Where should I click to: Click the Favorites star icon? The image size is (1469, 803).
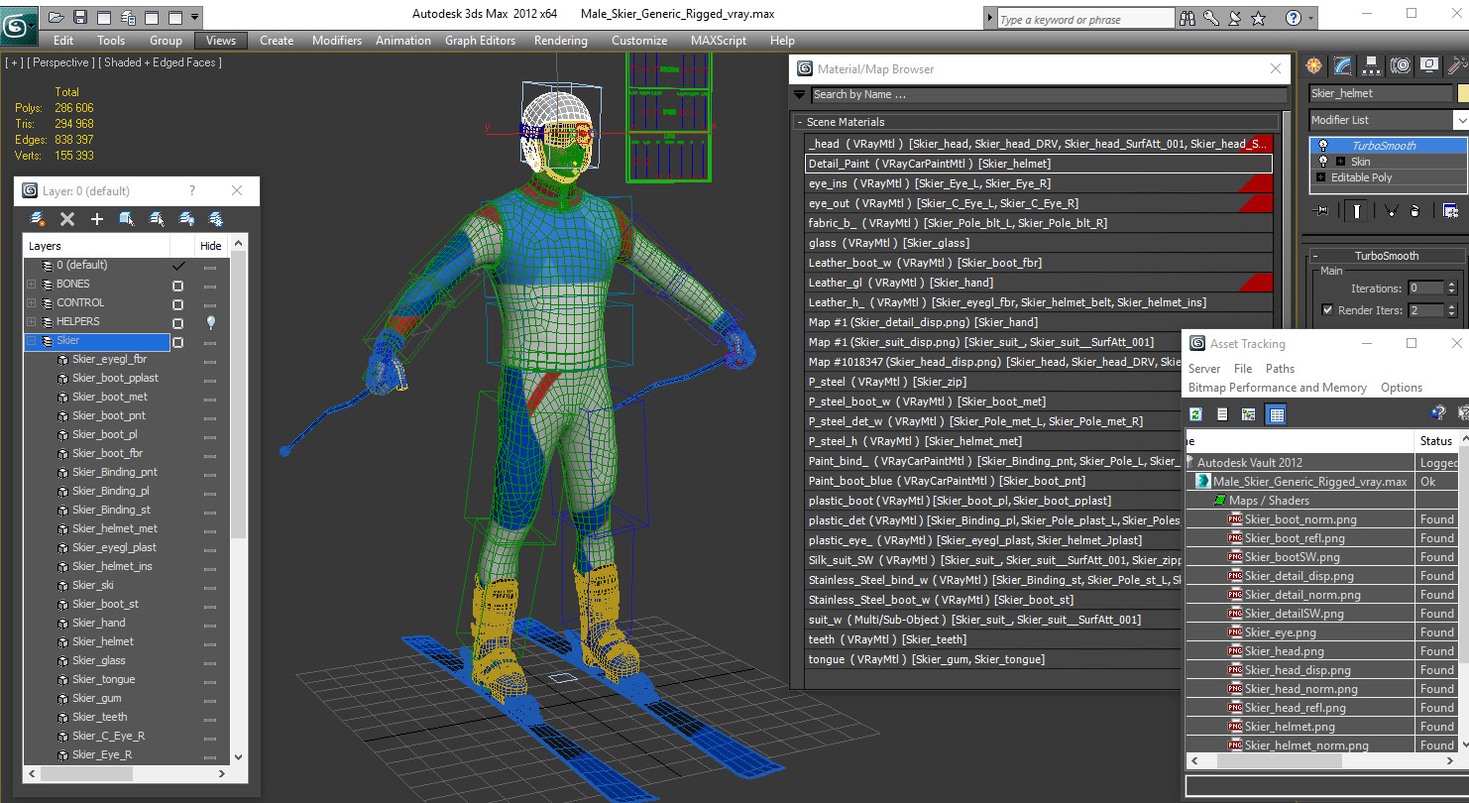(x=1258, y=18)
